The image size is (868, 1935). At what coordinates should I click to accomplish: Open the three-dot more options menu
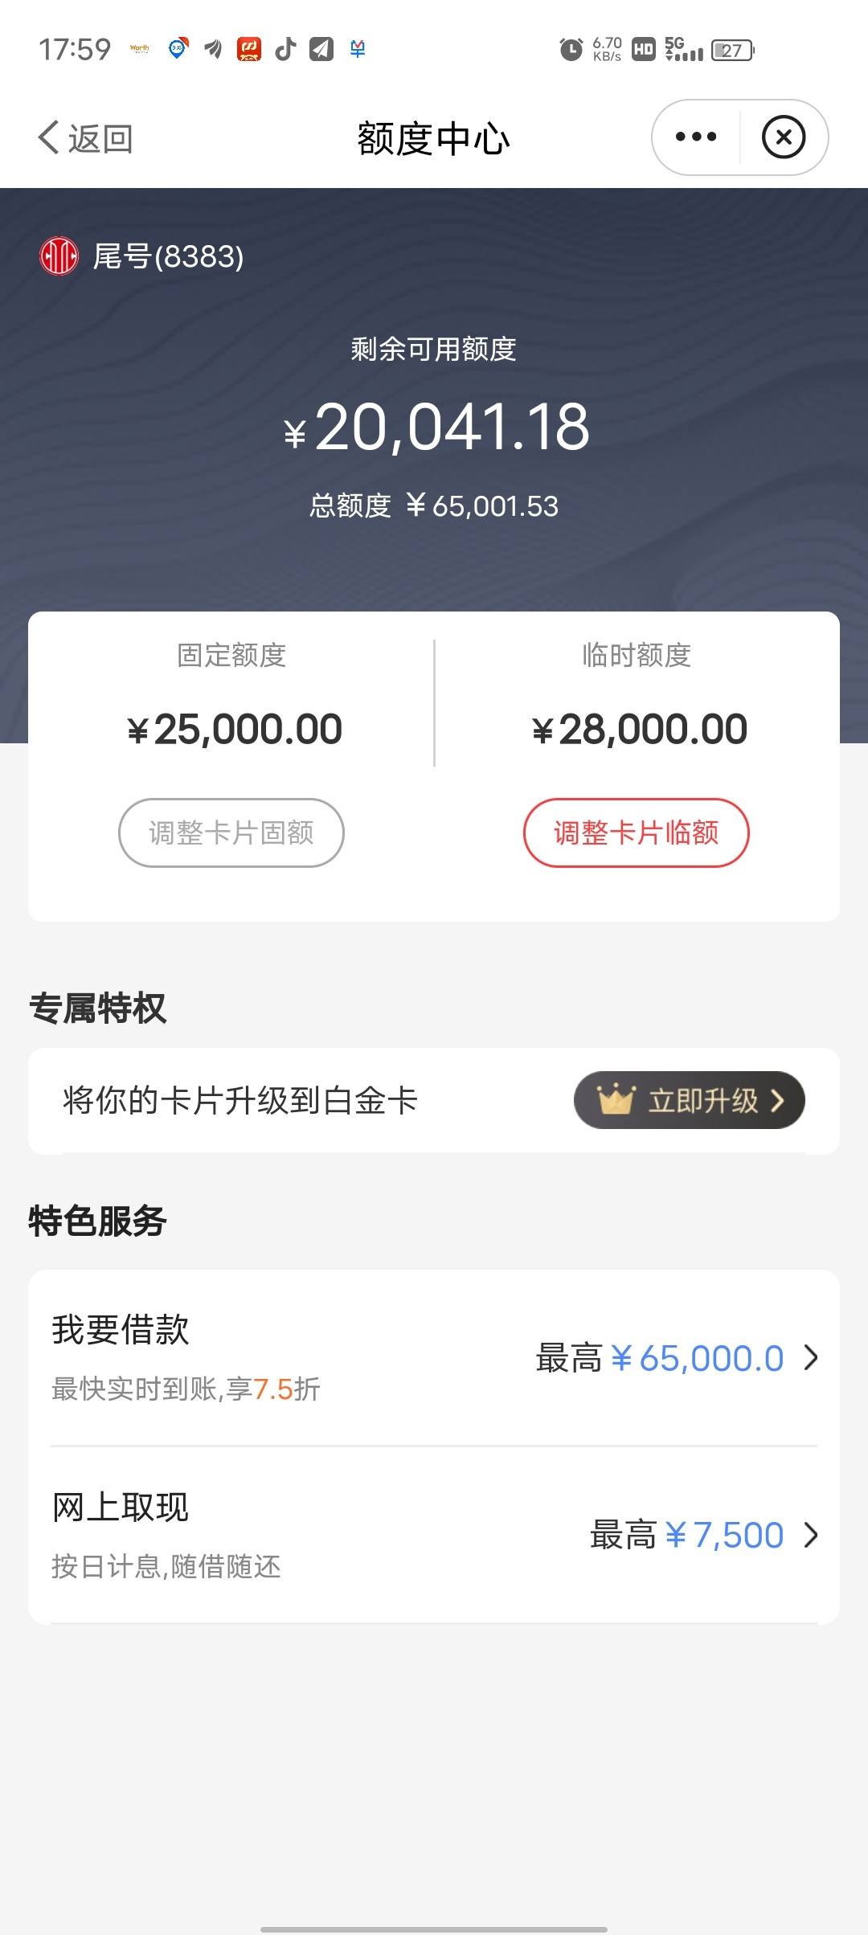696,137
